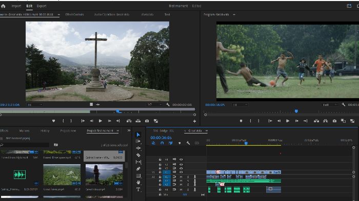Click the timeline ruler playhead
The width and height of the screenshot is (359, 201).
pyautogui.click(x=246, y=143)
